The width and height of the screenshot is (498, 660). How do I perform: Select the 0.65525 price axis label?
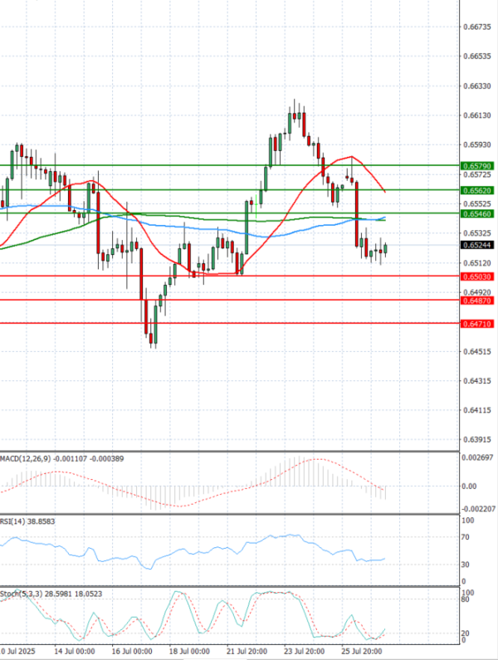tap(477, 203)
